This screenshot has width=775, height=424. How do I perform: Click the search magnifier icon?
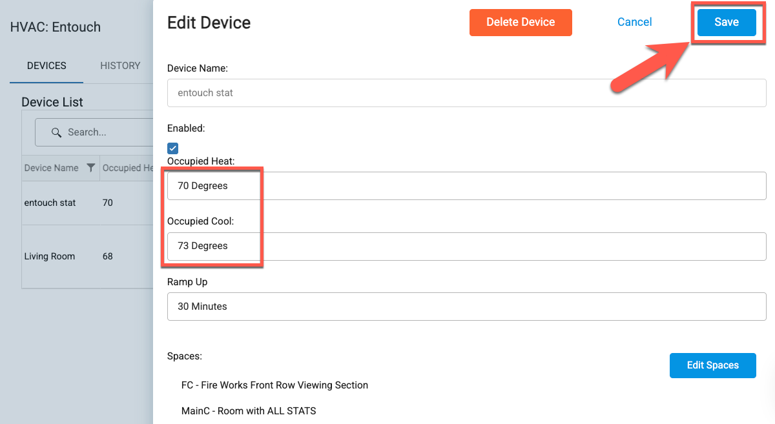coord(56,132)
